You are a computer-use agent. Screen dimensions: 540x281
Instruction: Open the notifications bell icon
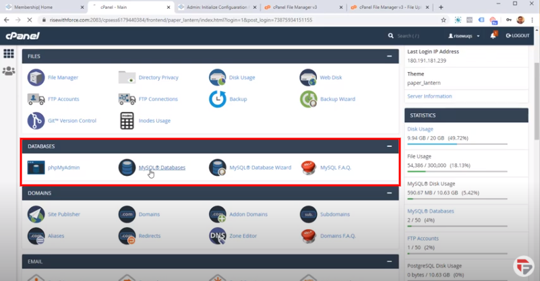[x=493, y=36]
